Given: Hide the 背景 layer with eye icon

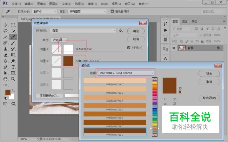Looking at the screenshot, I should 174,48.
